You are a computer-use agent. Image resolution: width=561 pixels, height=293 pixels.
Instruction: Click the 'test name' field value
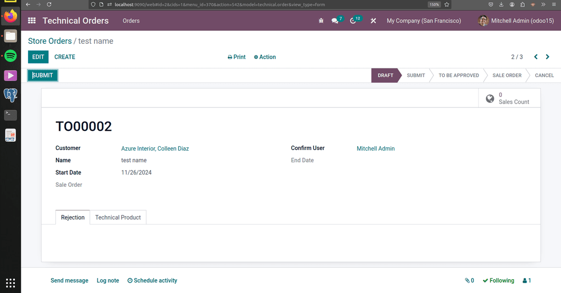134,160
